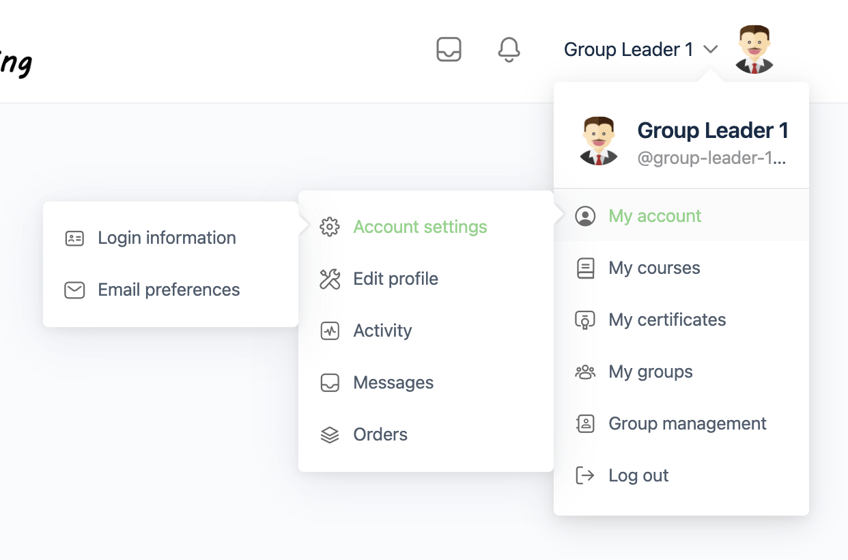Viewport: 848px width, 560px height.
Task: Click the Email preferences envelope icon
Action: [74, 290]
